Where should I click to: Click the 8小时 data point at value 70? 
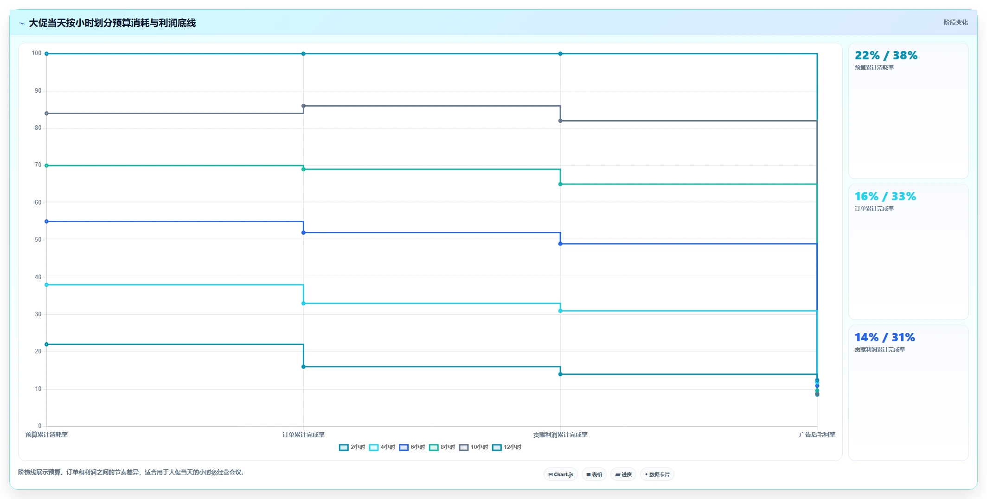(46, 166)
